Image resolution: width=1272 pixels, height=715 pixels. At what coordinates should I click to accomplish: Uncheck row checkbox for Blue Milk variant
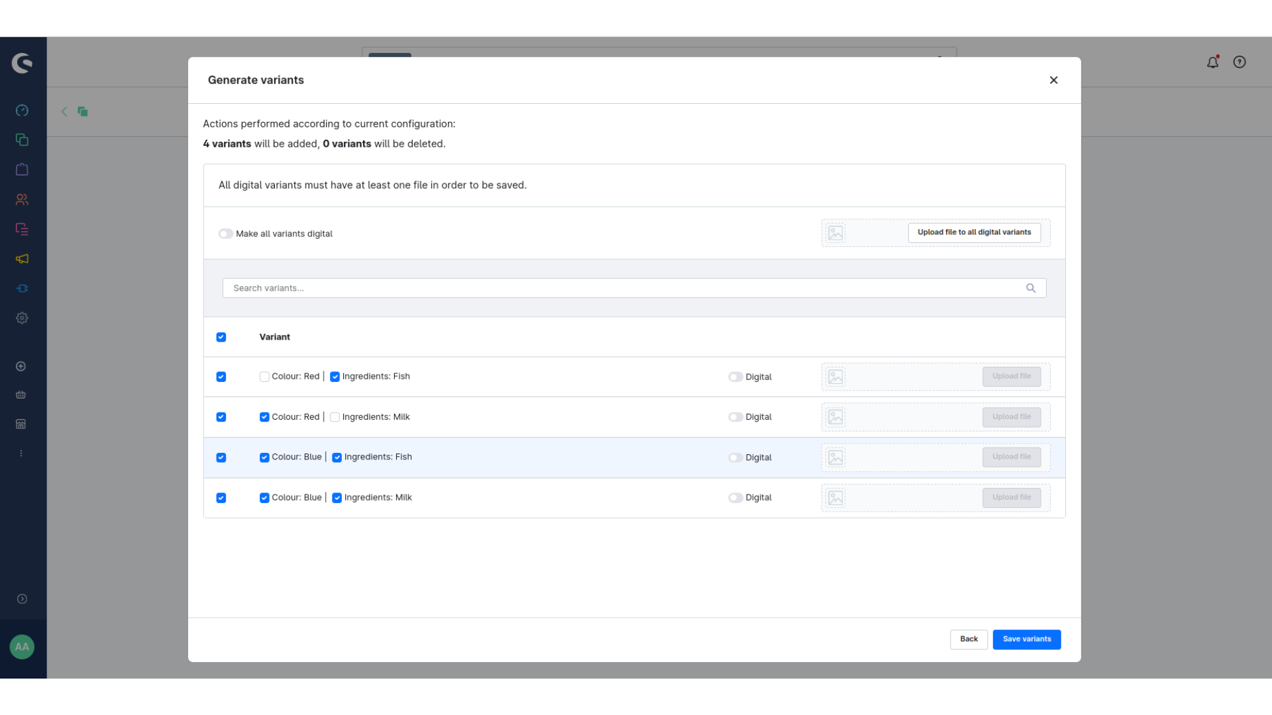pyautogui.click(x=221, y=498)
